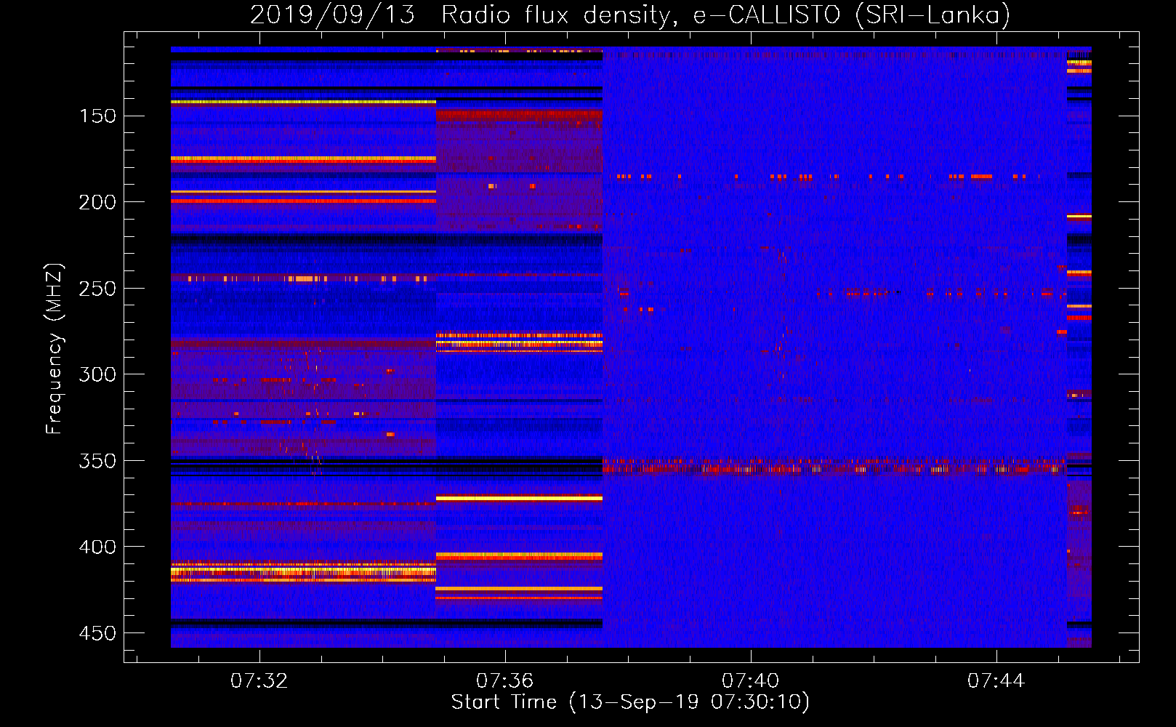Click the 250 frequency tick label

[97, 289]
